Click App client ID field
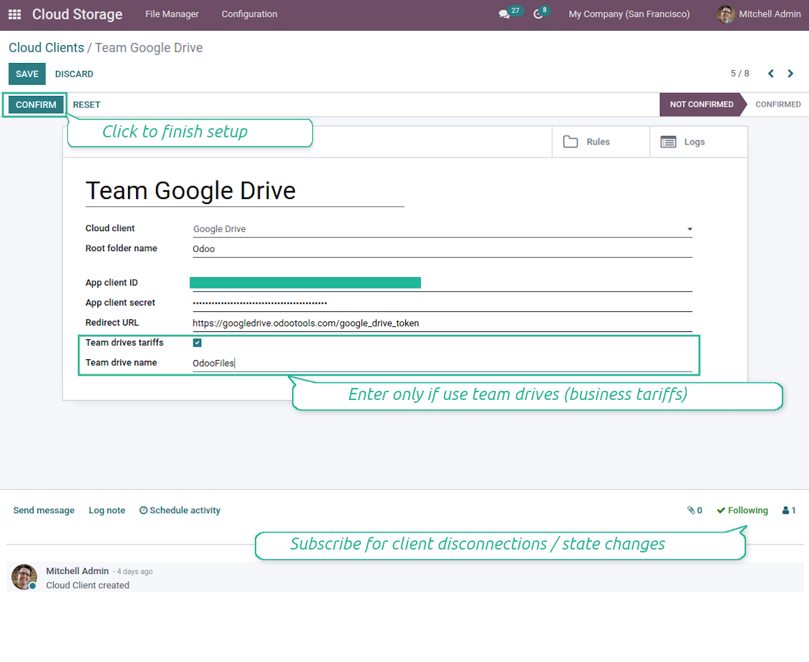809x662 pixels. (442, 283)
